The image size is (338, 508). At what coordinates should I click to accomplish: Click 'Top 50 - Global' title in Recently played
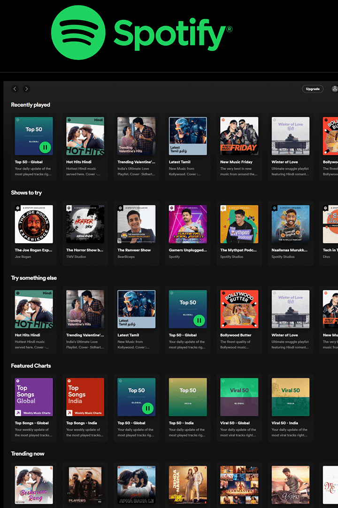29,162
